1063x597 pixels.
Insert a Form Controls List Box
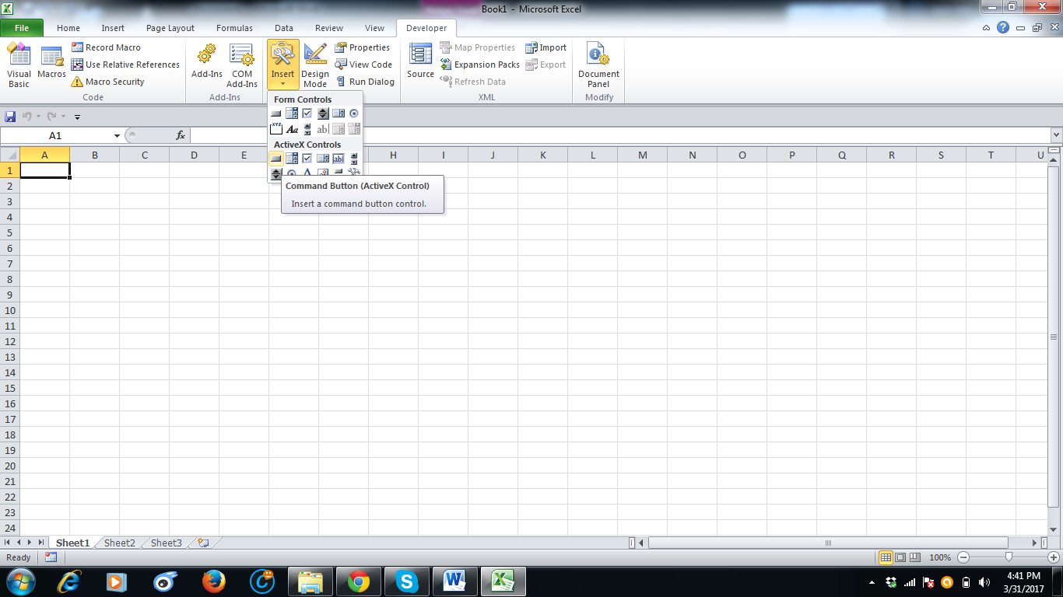[x=339, y=113]
